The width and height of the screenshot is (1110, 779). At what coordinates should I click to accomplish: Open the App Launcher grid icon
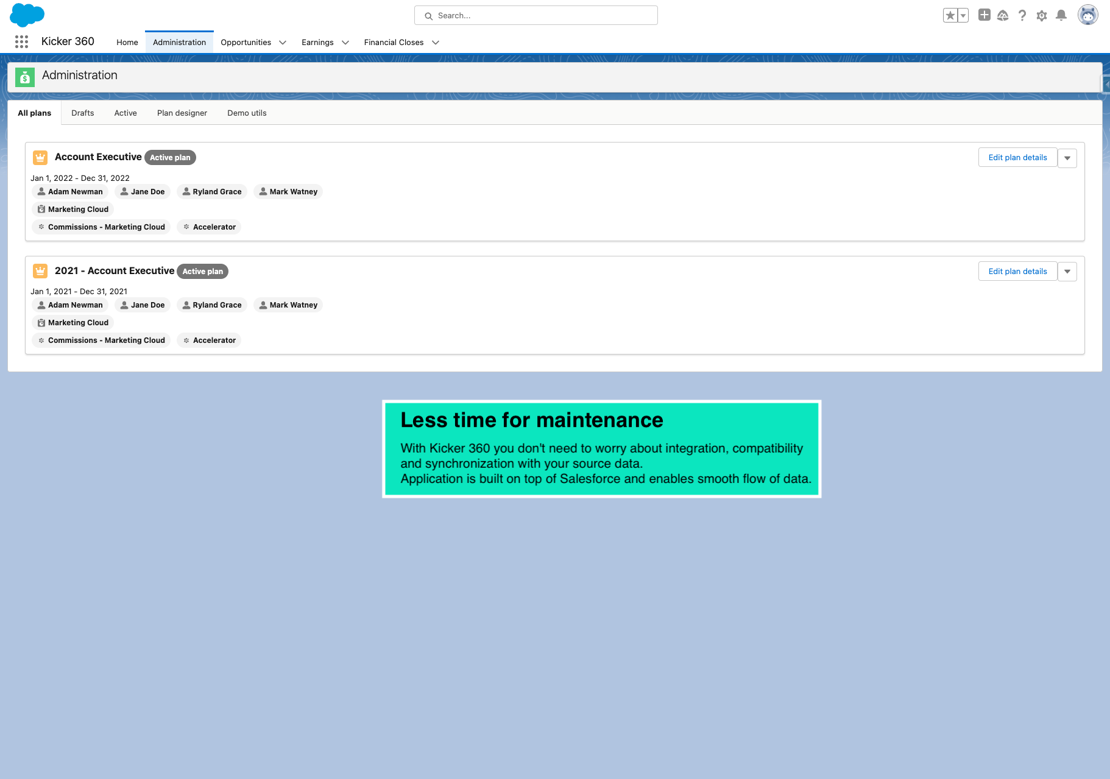pyautogui.click(x=21, y=42)
